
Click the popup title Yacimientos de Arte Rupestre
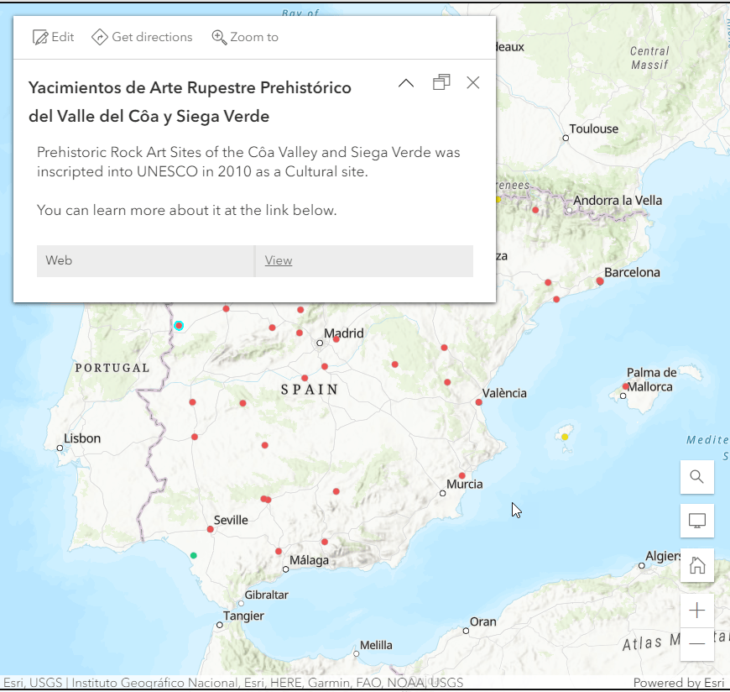click(190, 102)
